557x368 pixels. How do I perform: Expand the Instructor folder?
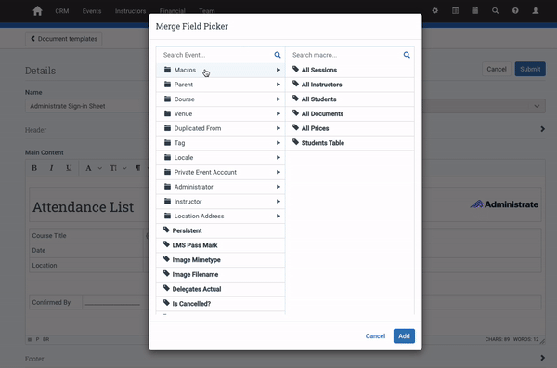(220, 202)
